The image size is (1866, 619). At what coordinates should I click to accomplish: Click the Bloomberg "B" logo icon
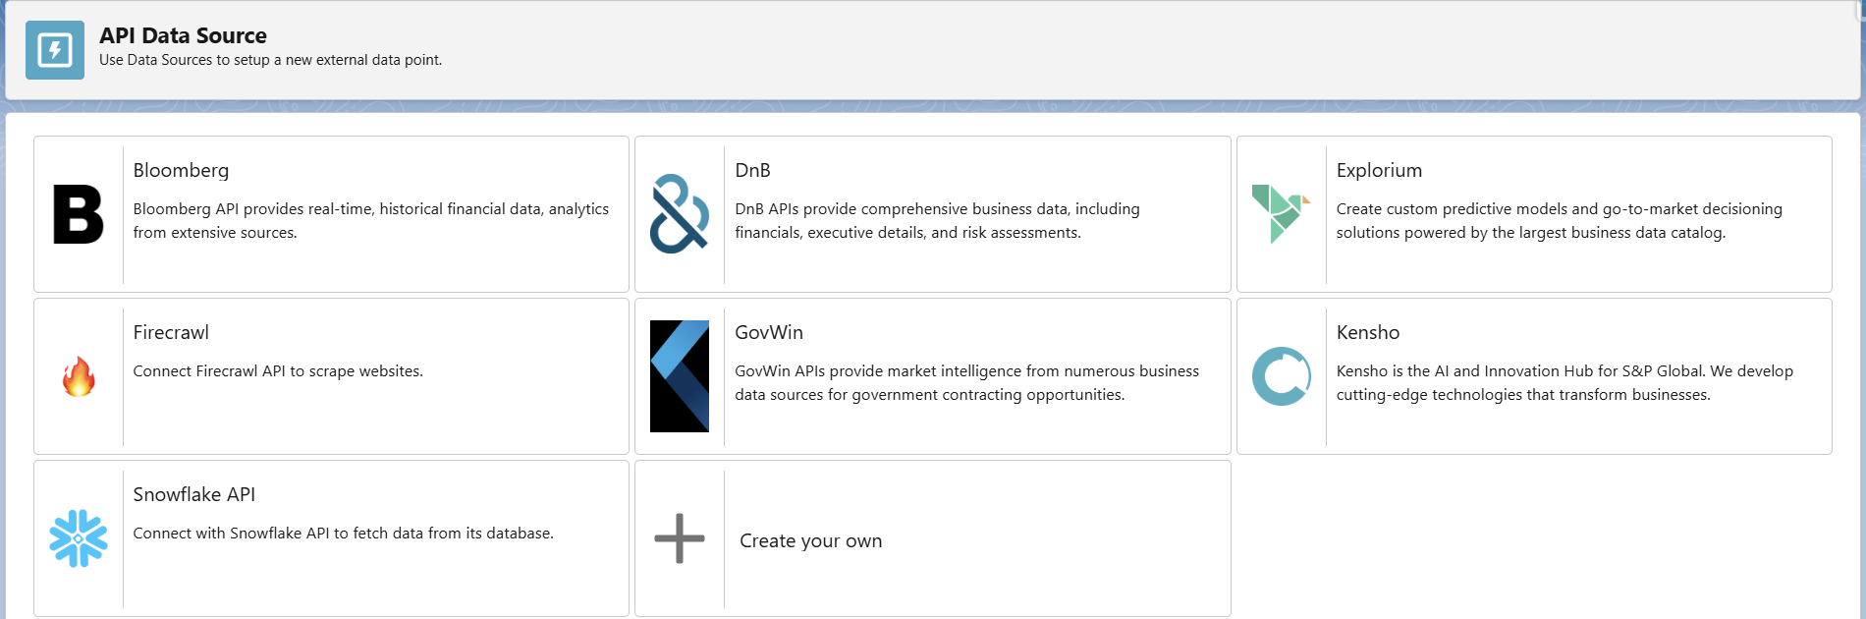pos(79,214)
